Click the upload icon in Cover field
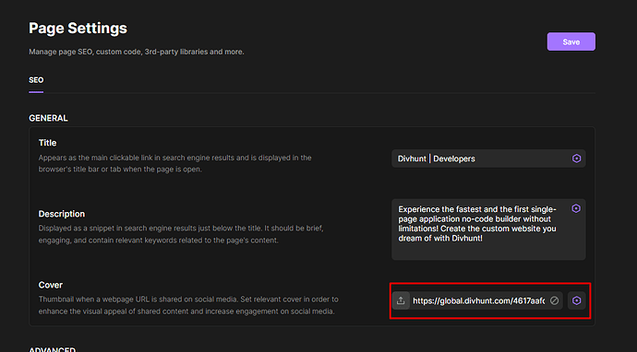The image size is (637, 352). click(401, 300)
